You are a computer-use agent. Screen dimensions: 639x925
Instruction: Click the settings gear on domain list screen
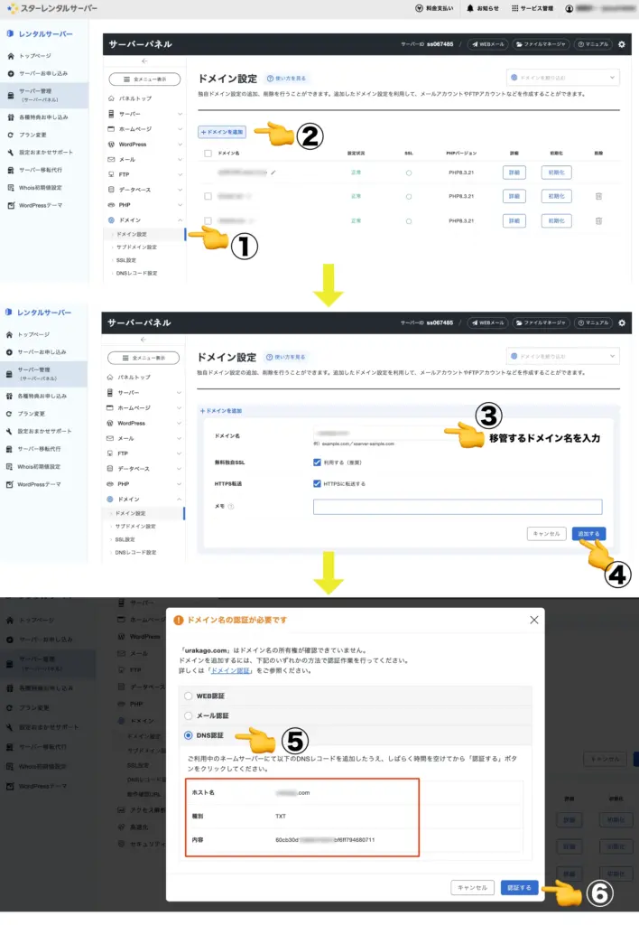click(x=621, y=44)
